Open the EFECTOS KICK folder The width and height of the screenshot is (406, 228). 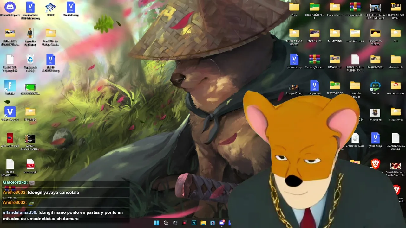(x=335, y=86)
